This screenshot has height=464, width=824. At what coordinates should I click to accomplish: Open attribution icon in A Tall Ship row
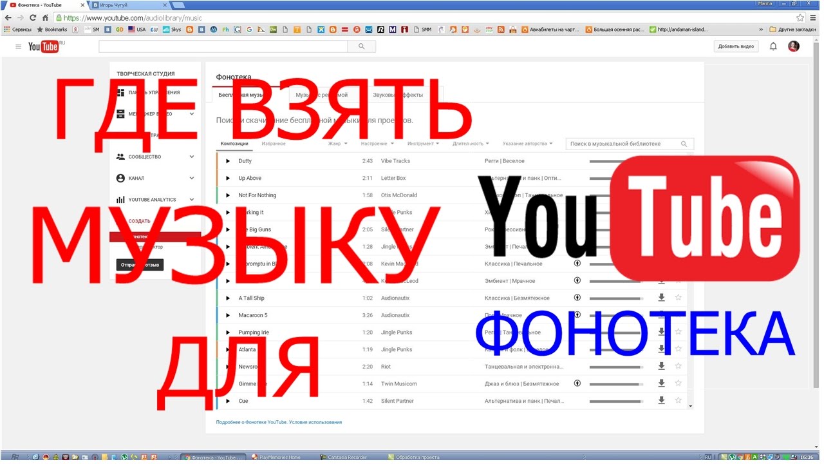point(577,298)
